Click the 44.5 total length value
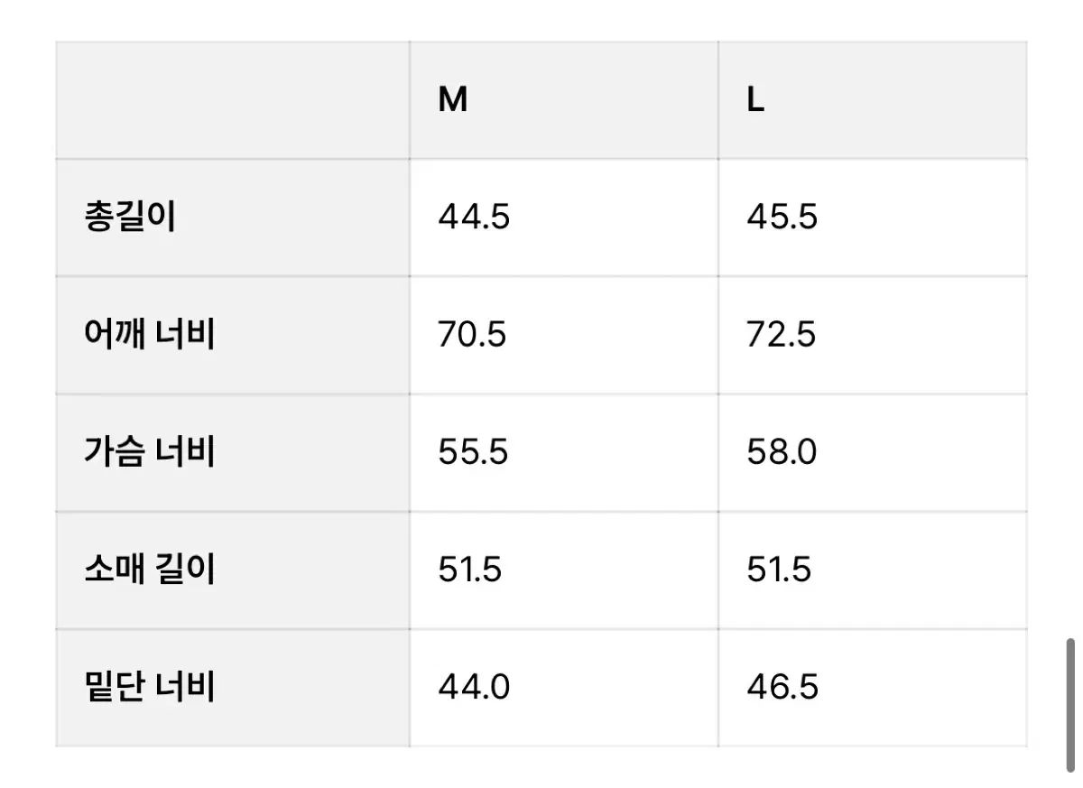This screenshot has width=1083, height=788. pos(474,218)
